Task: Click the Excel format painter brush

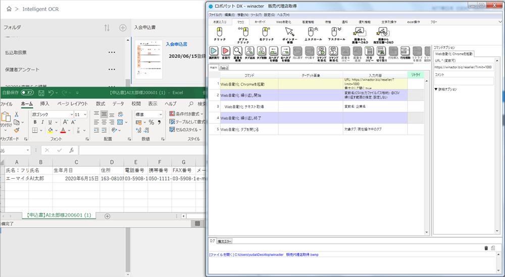Action: click(17, 130)
